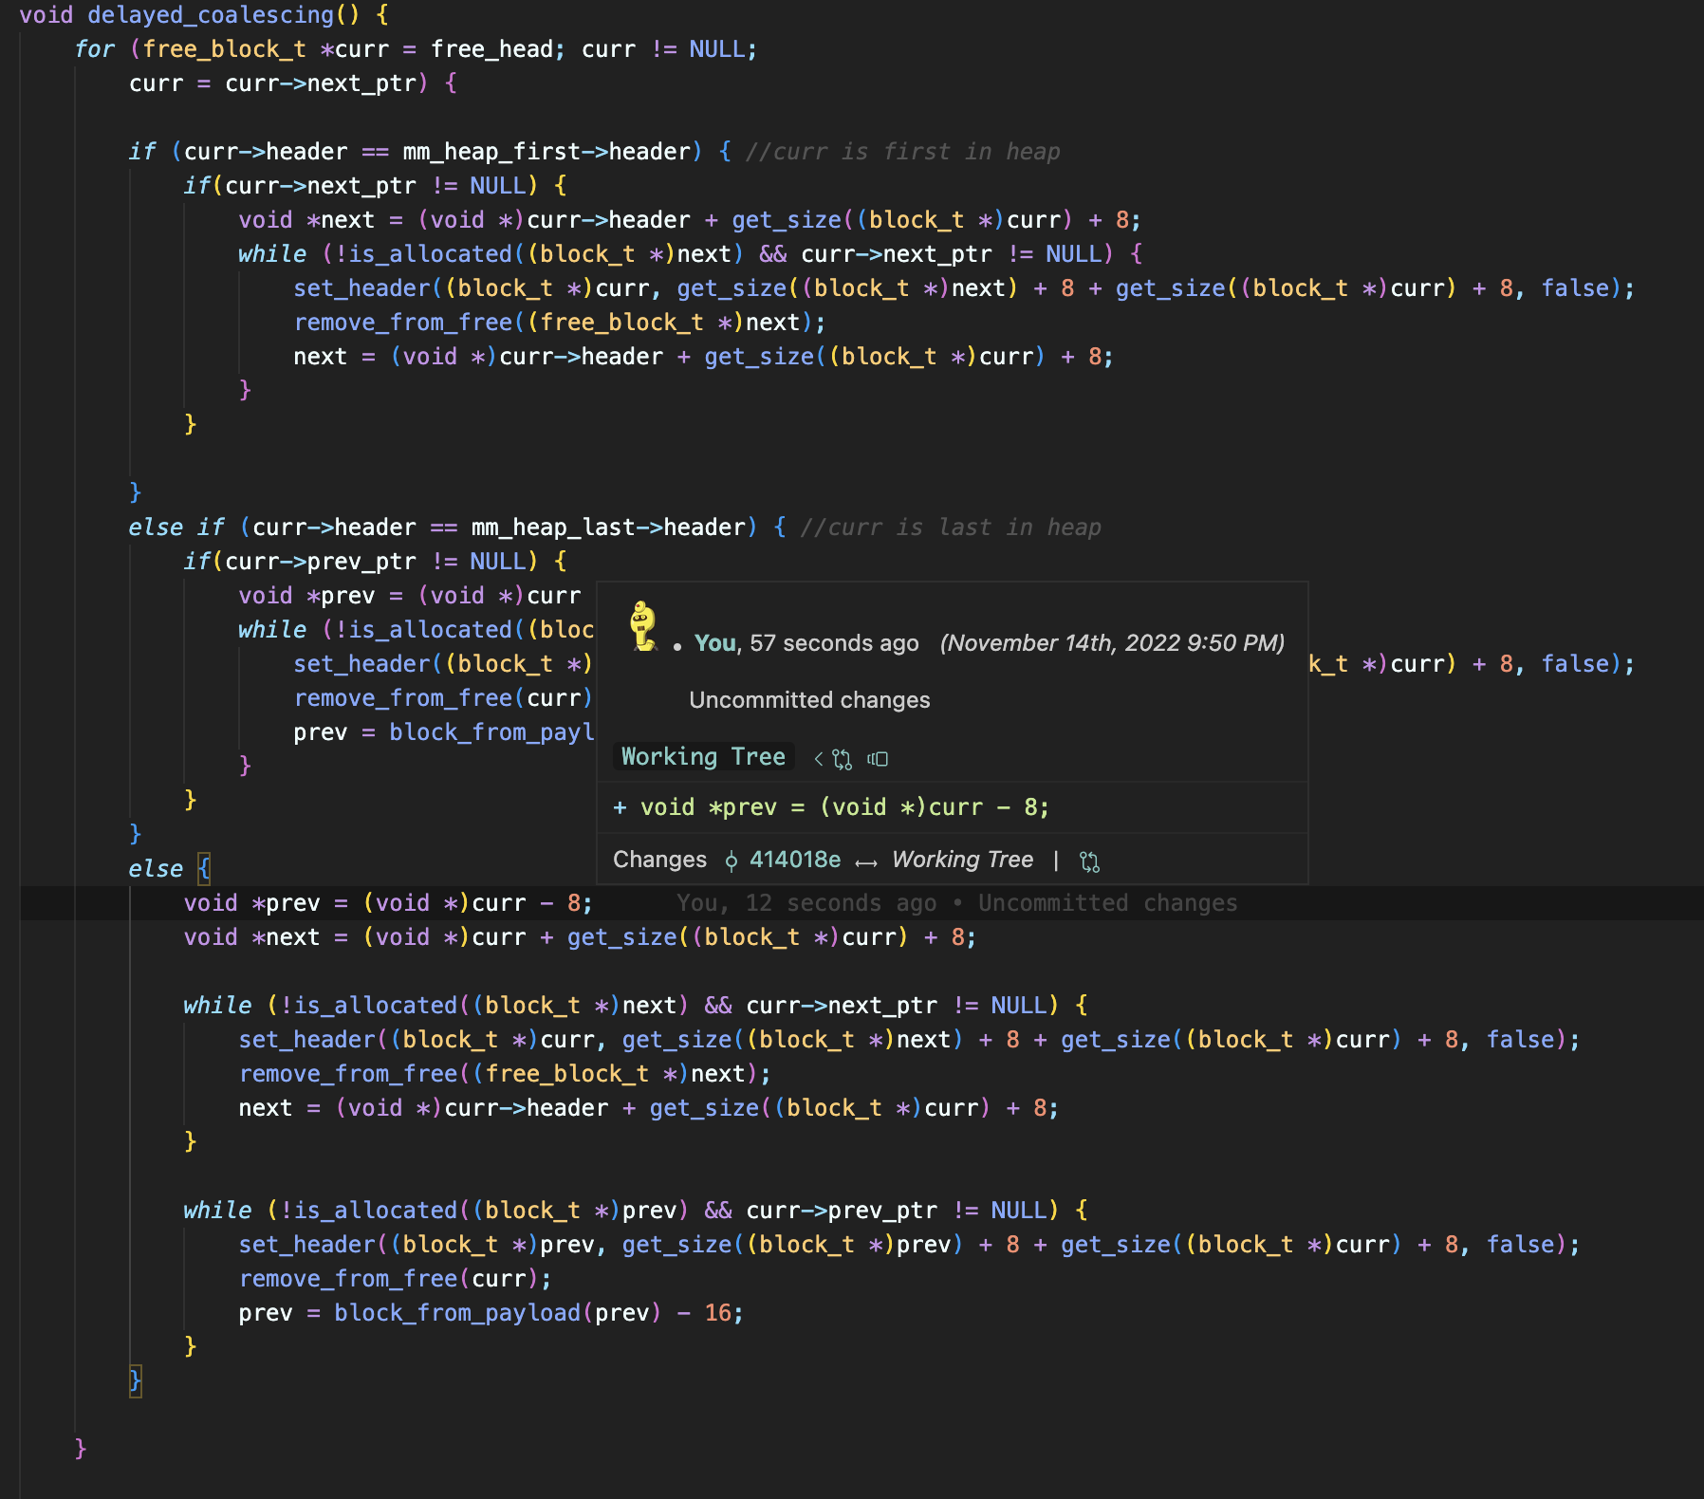Image resolution: width=1704 pixels, height=1499 pixels.
Task: Select the italic Working Tree link in the Changes row
Action: [962, 860]
